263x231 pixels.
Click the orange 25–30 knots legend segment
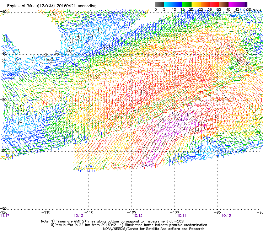[205, 4]
